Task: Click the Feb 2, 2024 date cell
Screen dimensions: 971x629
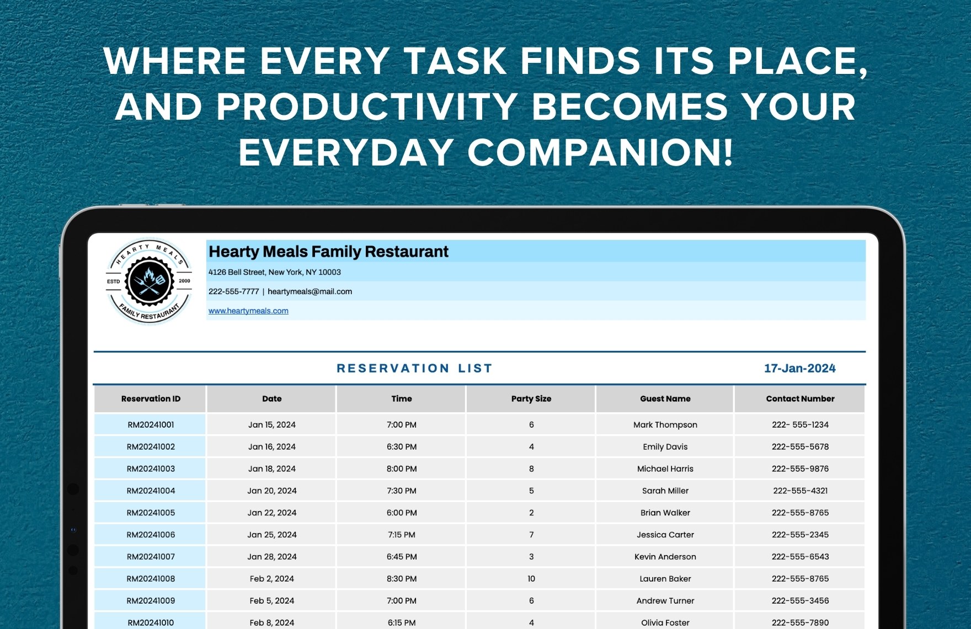Action: pos(271,579)
